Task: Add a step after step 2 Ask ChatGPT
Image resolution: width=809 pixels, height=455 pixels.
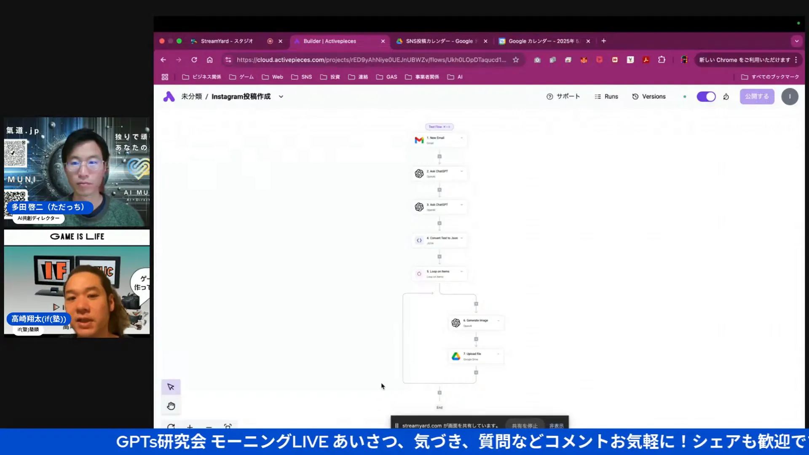Action: click(439, 190)
